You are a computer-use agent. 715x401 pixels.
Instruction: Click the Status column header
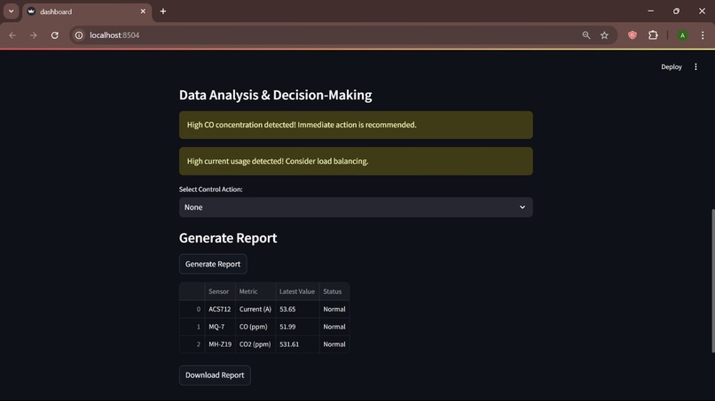[334, 291]
